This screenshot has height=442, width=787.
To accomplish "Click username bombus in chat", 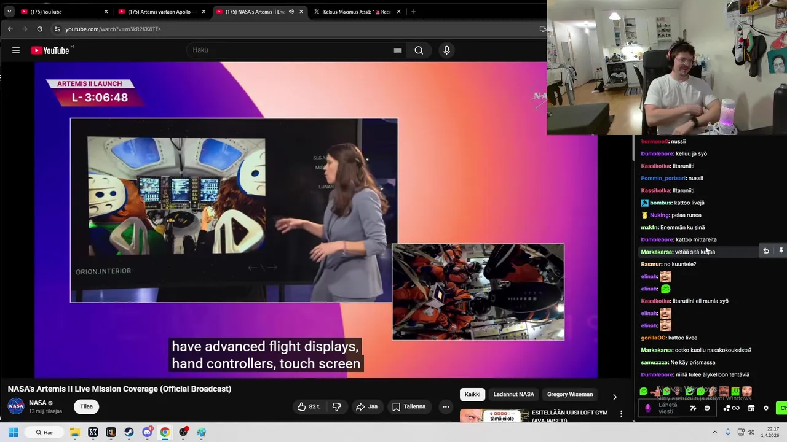I will [x=660, y=203].
